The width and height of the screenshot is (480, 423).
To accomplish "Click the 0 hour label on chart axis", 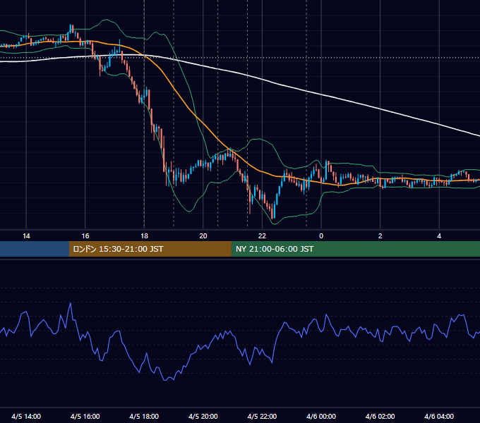I will pos(321,236).
